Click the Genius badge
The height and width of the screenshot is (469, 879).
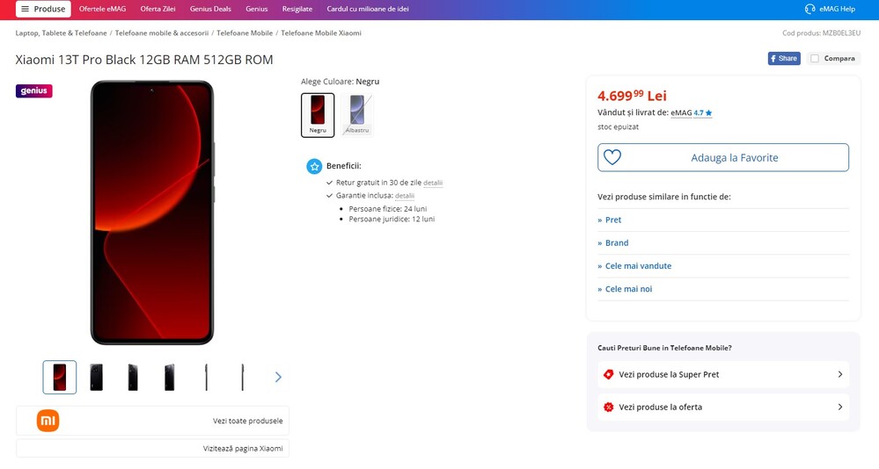point(34,90)
